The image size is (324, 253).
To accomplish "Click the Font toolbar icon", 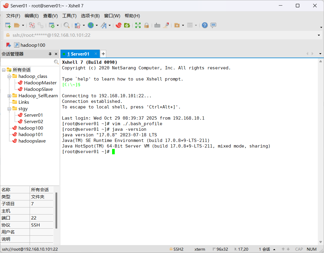I will [x=104, y=25].
